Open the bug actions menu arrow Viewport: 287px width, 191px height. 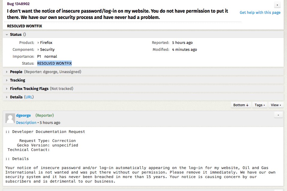tap(277, 5)
